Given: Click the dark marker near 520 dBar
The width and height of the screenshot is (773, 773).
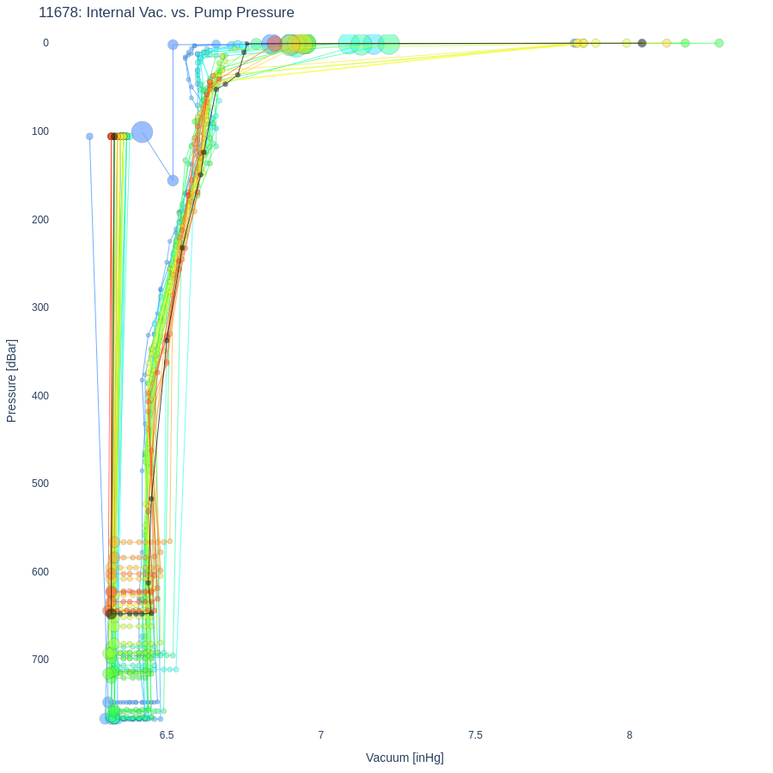Looking at the screenshot, I should 151,499.
